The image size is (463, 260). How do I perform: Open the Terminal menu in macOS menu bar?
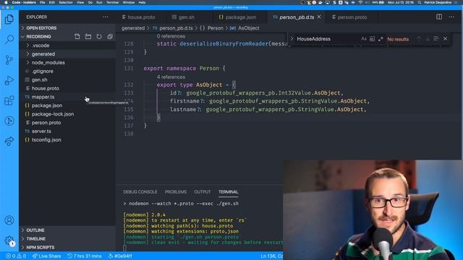[112, 2]
